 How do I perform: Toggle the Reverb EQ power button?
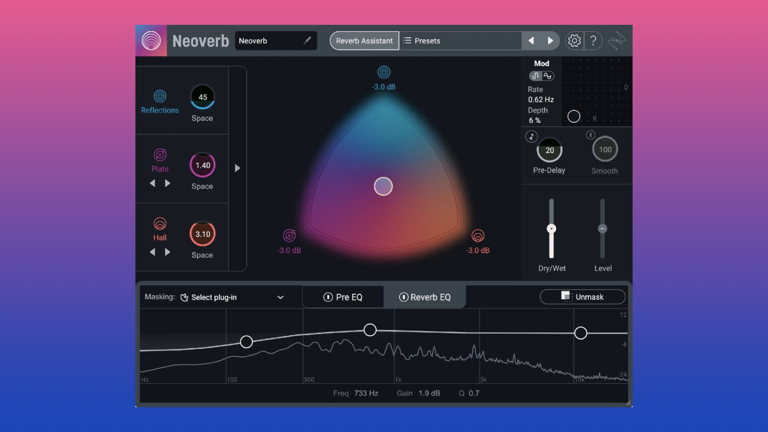404,297
